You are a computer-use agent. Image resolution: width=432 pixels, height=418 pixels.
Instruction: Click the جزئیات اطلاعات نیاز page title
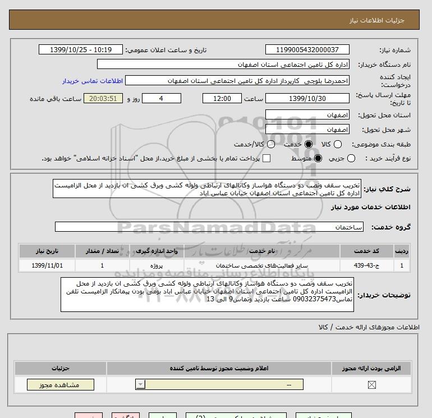(376, 20)
